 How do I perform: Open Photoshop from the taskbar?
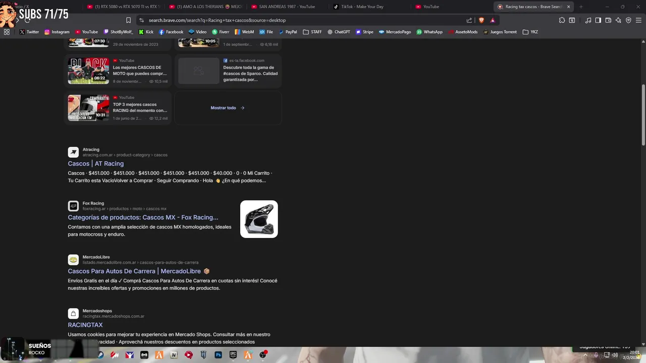click(x=218, y=355)
